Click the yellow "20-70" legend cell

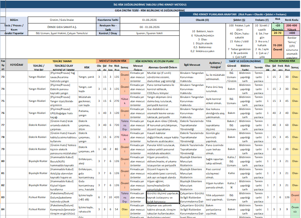(277, 33)
